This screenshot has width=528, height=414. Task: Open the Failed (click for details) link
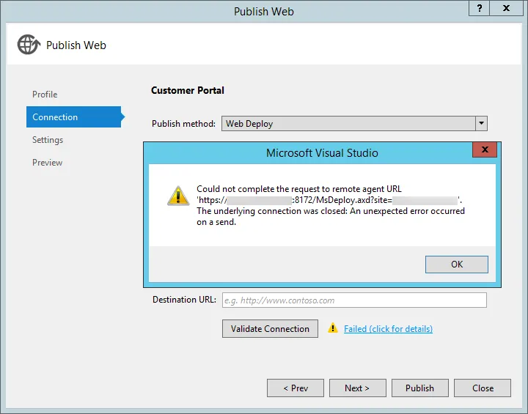[388, 329]
